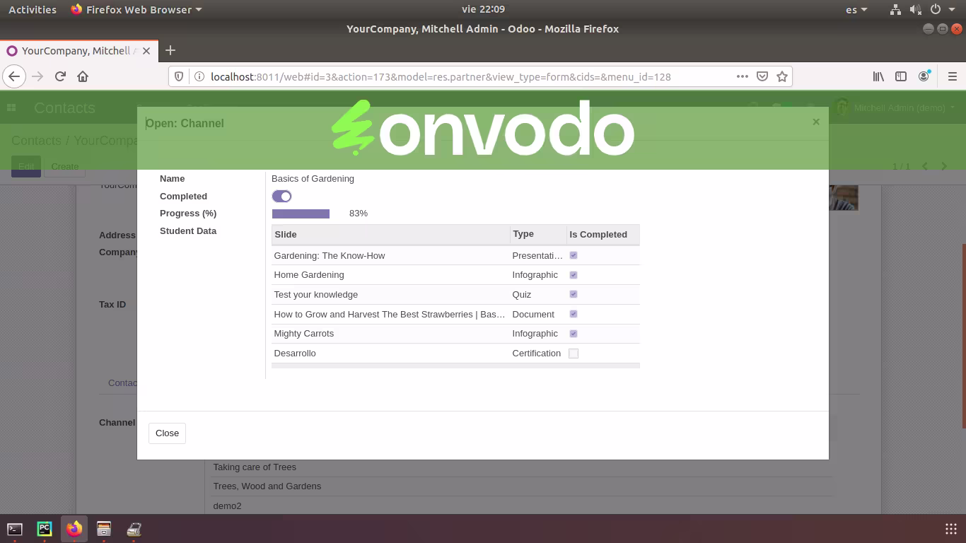This screenshot has width=966, height=543.
Task: Check completed checkbox for Desarrollo
Action: (574, 354)
